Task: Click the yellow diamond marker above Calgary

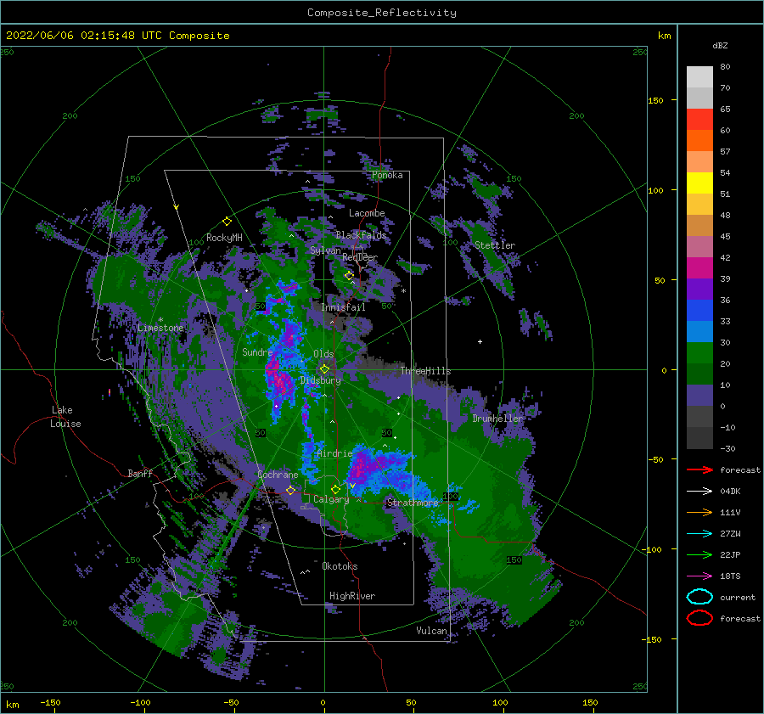Action: click(335, 489)
